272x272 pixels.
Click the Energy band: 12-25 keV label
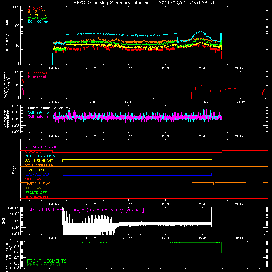49,108
